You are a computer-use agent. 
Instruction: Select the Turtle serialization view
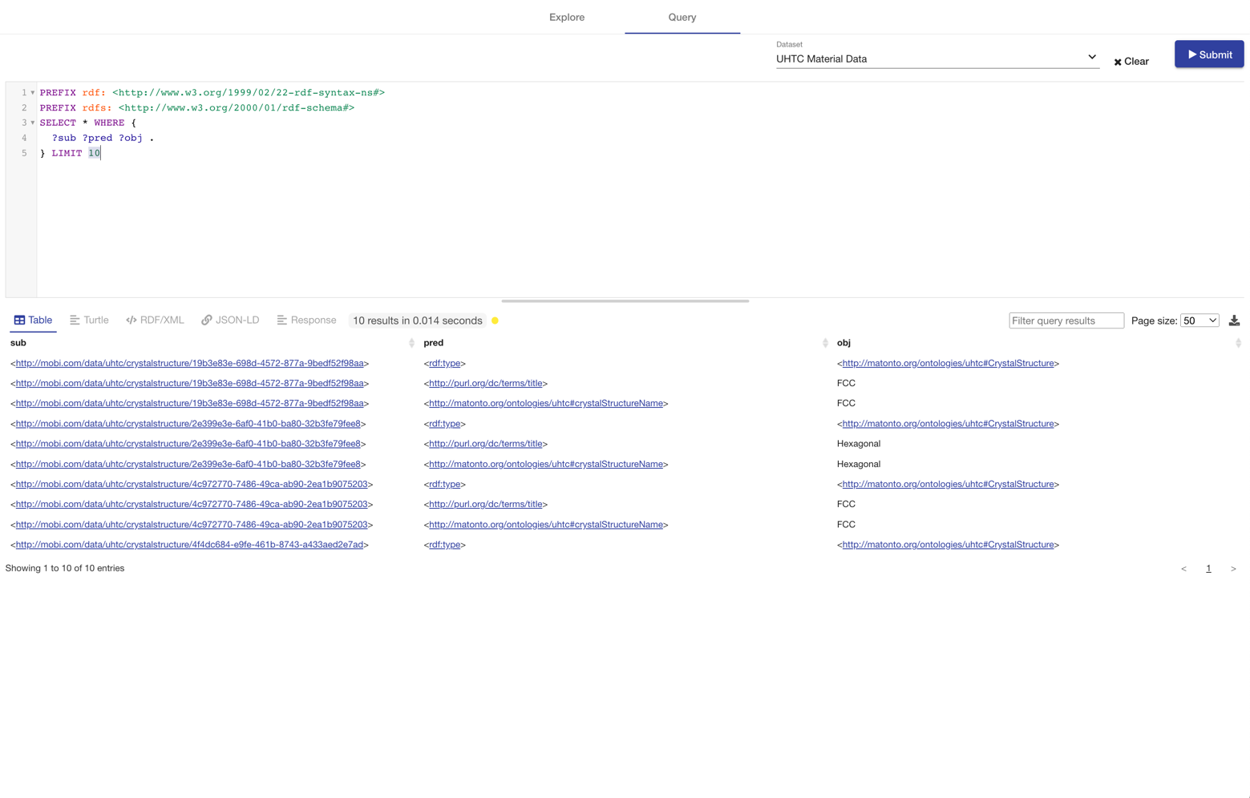pos(88,320)
